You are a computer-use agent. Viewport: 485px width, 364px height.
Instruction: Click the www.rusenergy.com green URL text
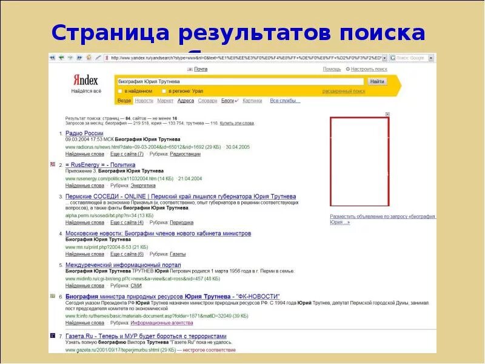click(119, 178)
